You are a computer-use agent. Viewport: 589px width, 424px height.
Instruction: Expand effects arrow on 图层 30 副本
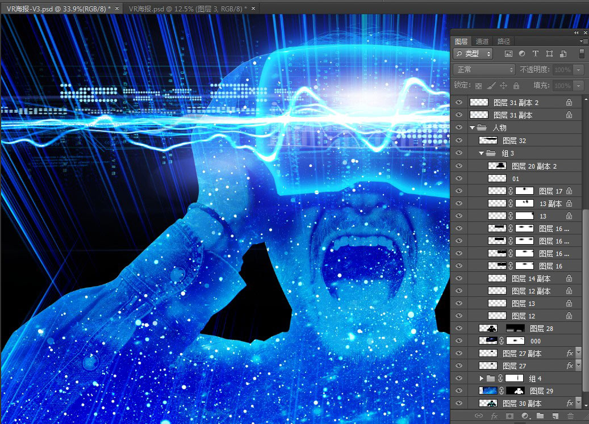tap(578, 402)
